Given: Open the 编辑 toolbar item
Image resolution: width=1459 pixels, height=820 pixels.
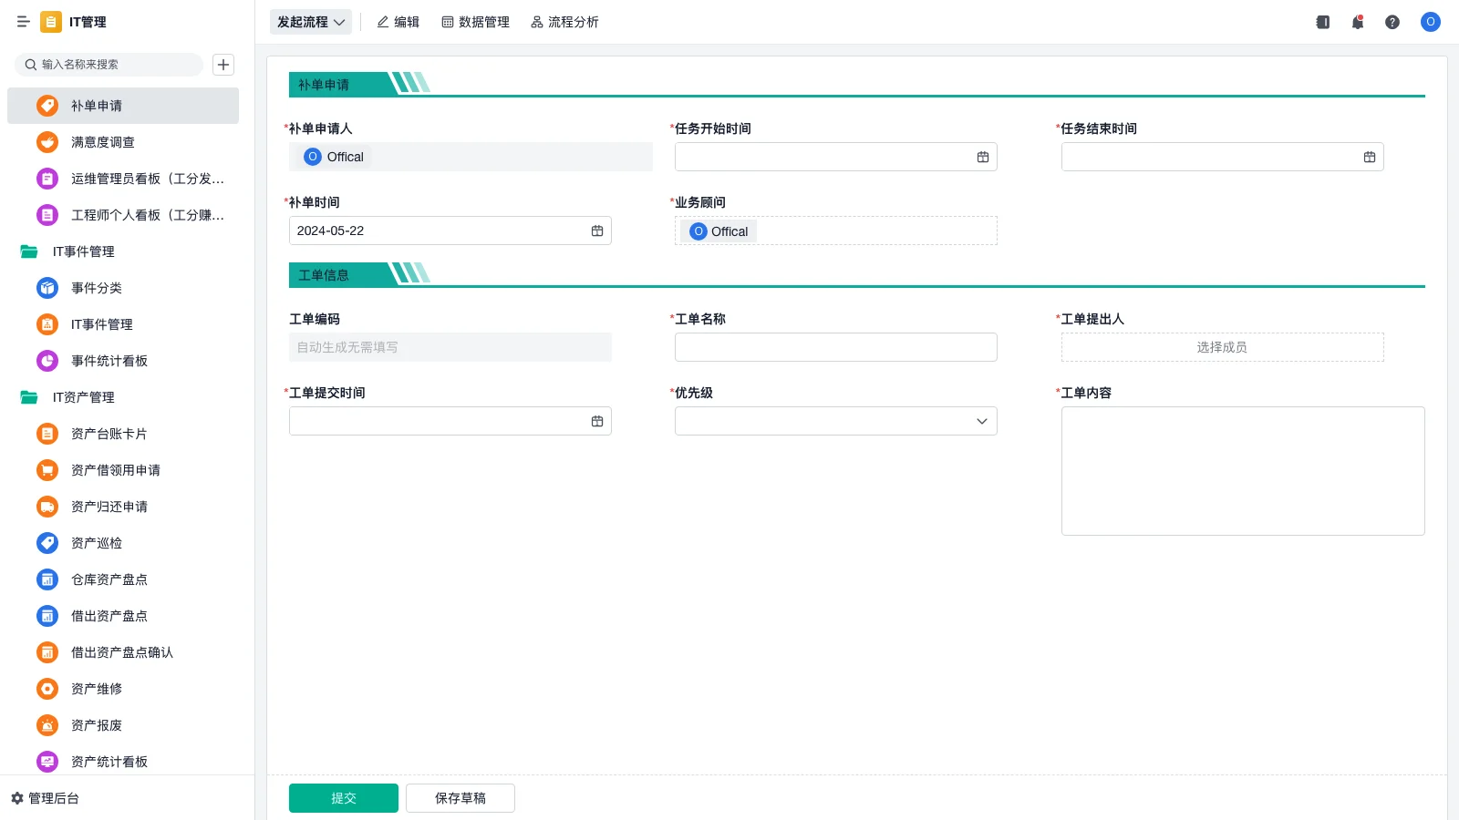Looking at the screenshot, I should pyautogui.click(x=398, y=22).
